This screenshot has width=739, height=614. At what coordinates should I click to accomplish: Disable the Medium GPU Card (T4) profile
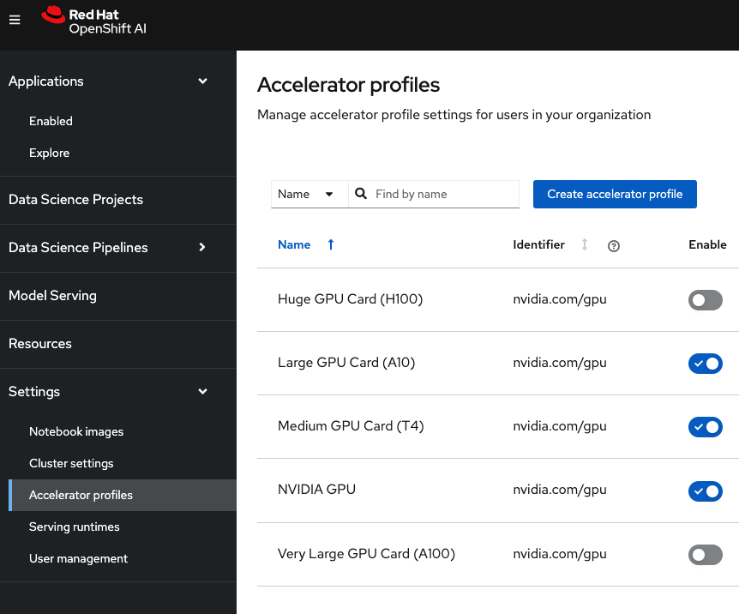(705, 427)
